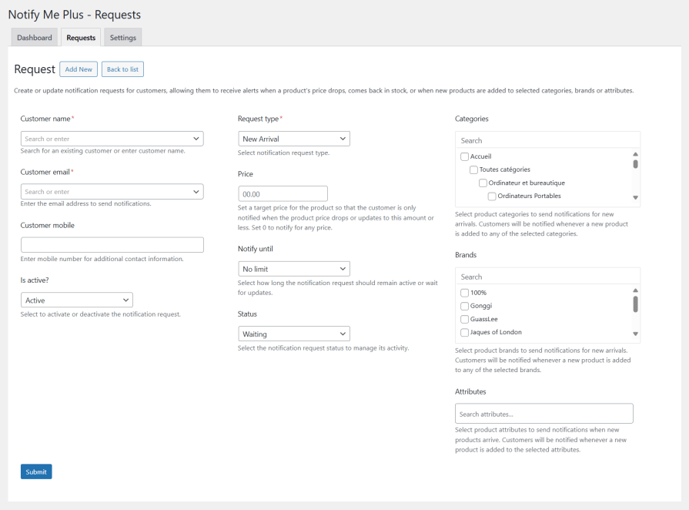Image resolution: width=689 pixels, height=510 pixels.
Task: Click the Brands list scrollbar down arrow
Action: coord(635,334)
